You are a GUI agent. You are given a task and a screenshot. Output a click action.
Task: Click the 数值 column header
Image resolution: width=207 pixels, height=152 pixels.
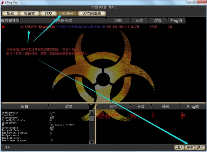click(x=69, y=106)
